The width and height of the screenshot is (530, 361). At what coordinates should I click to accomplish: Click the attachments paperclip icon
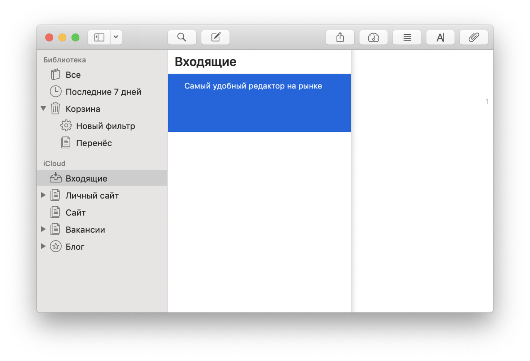tap(474, 37)
